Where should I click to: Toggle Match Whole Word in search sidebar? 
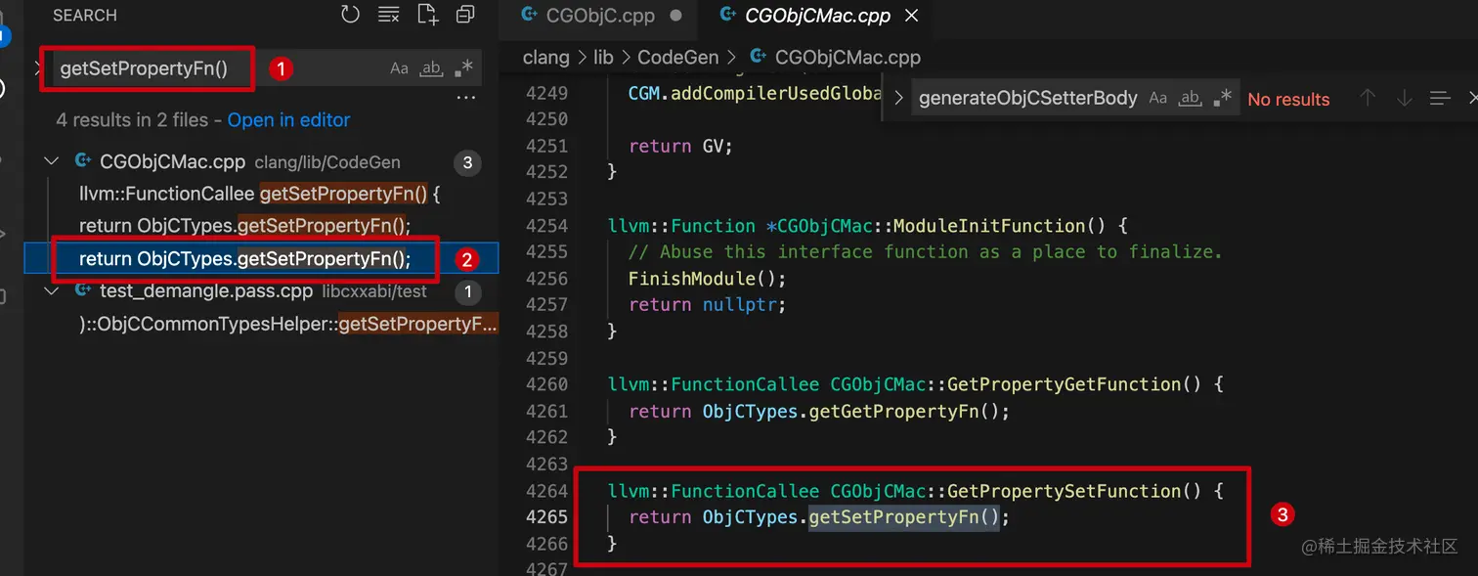(x=430, y=67)
